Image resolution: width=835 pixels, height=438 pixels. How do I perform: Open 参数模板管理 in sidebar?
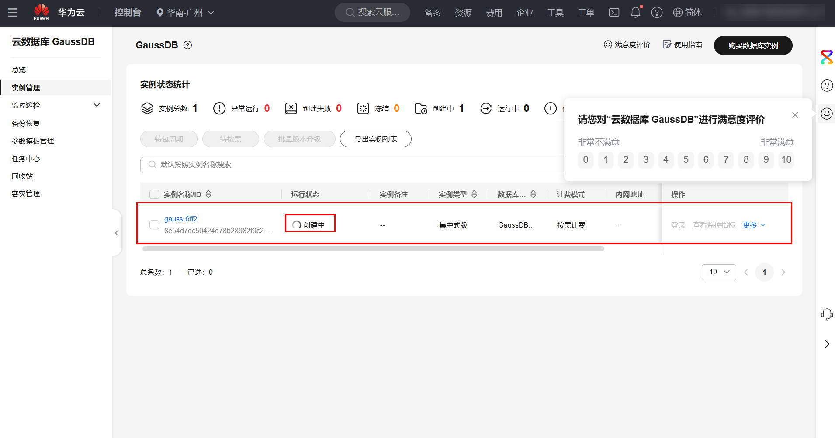[x=33, y=141]
